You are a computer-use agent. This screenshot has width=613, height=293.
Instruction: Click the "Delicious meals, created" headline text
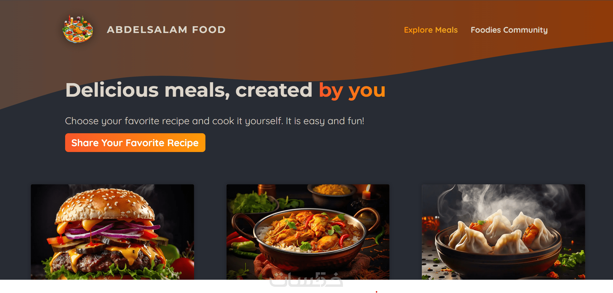click(x=189, y=90)
